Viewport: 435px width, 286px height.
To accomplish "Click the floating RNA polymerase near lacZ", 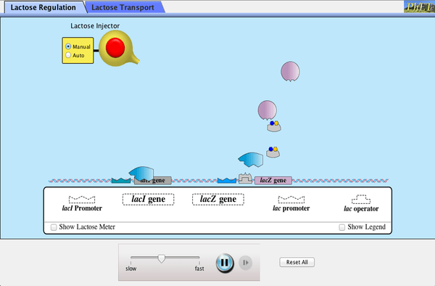I will [251, 160].
